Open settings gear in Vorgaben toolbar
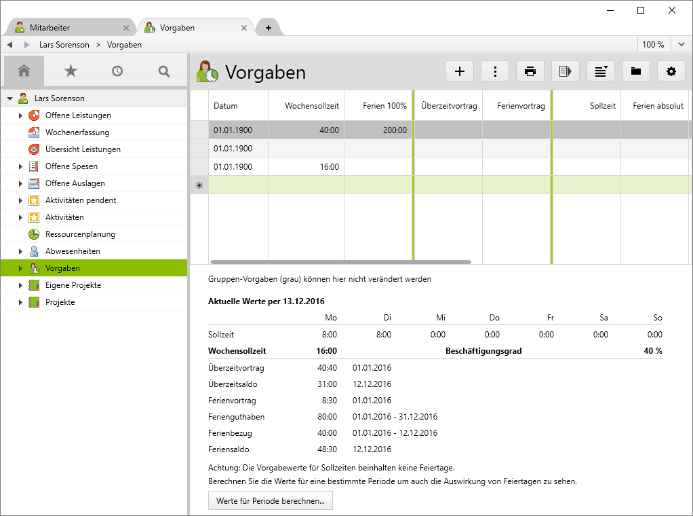The height and width of the screenshot is (516, 693). coord(671,71)
